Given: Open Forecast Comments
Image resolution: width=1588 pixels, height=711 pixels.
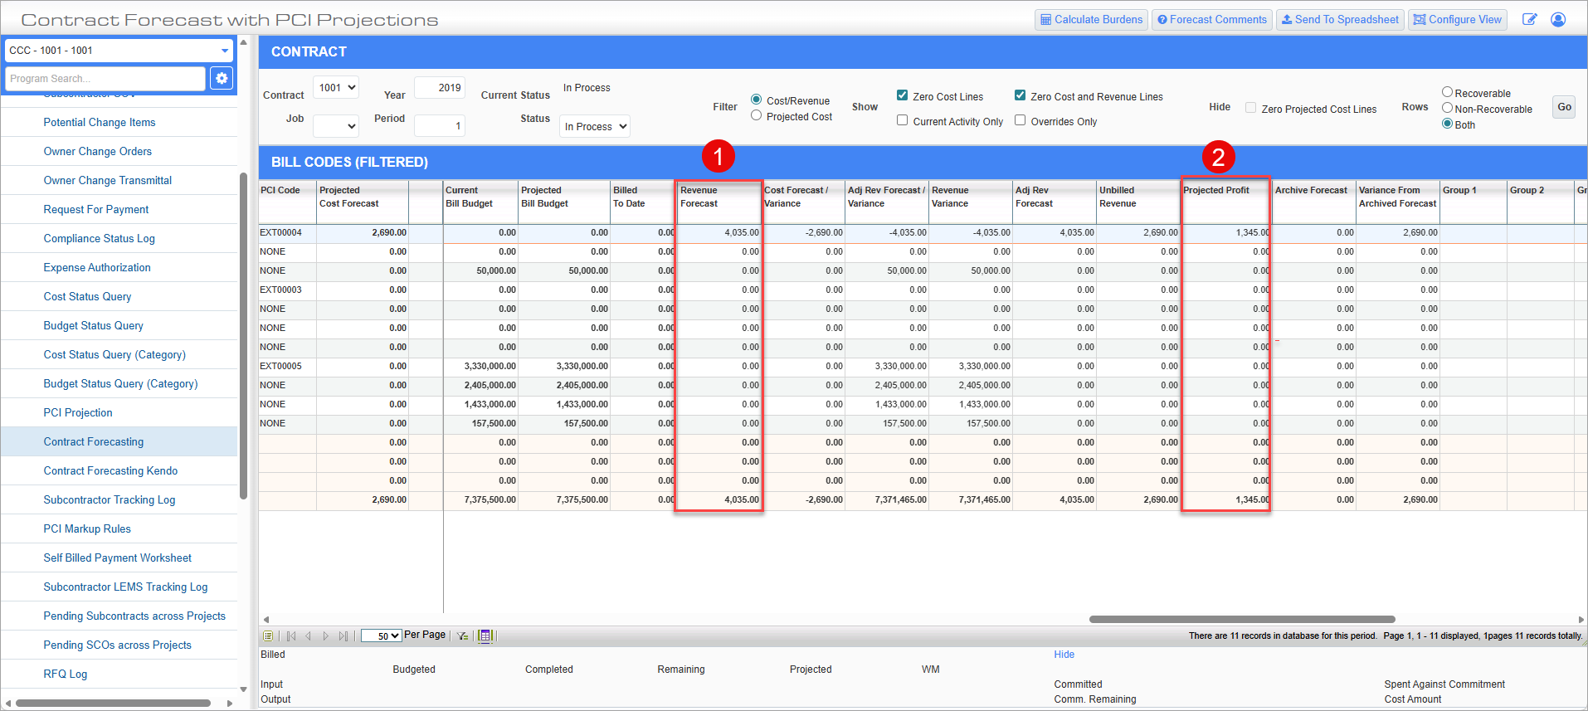Looking at the screenshot, I should 1211,19.
